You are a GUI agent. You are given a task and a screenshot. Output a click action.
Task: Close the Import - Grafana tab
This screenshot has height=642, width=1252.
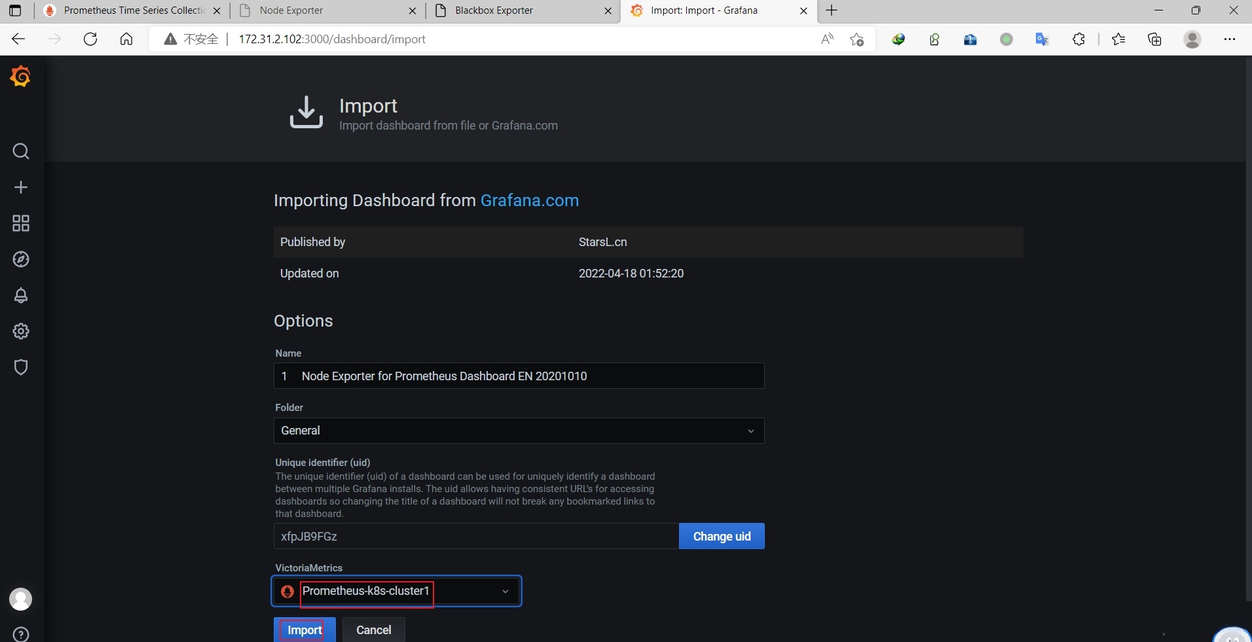803,10
